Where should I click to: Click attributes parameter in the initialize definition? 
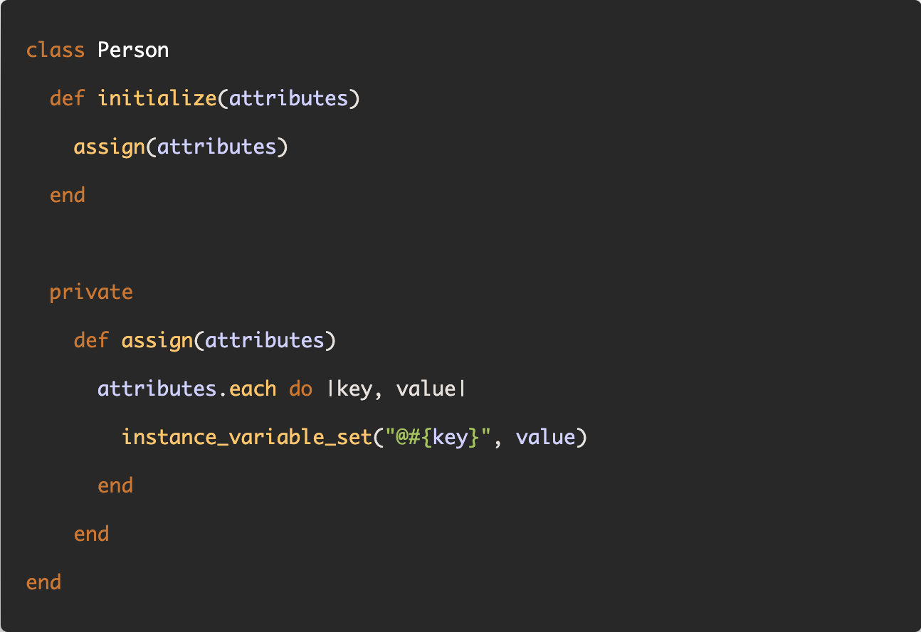(288, 98)
